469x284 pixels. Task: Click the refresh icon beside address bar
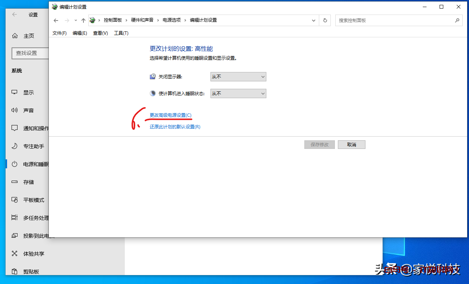(x=324, y=20)
